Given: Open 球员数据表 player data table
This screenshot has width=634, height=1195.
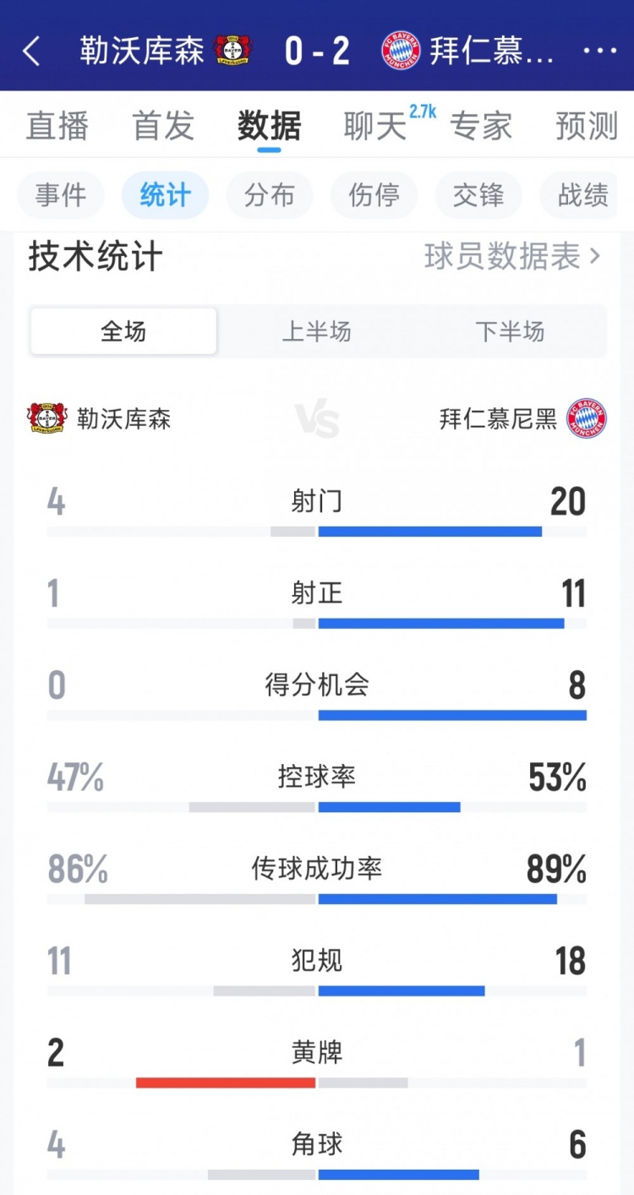Looking at the screenshot, I should pyautogui.click(x=512, y=256).
